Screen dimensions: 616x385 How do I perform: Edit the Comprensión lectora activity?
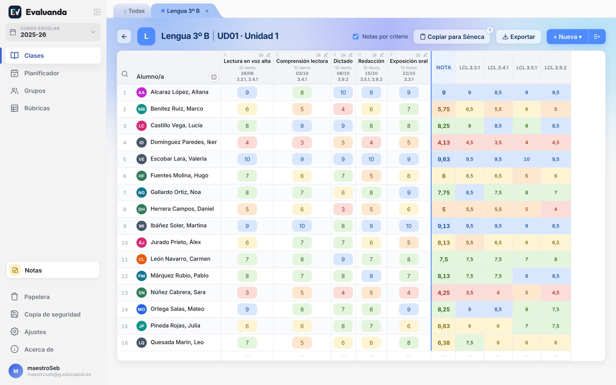(x=326, y=55)
